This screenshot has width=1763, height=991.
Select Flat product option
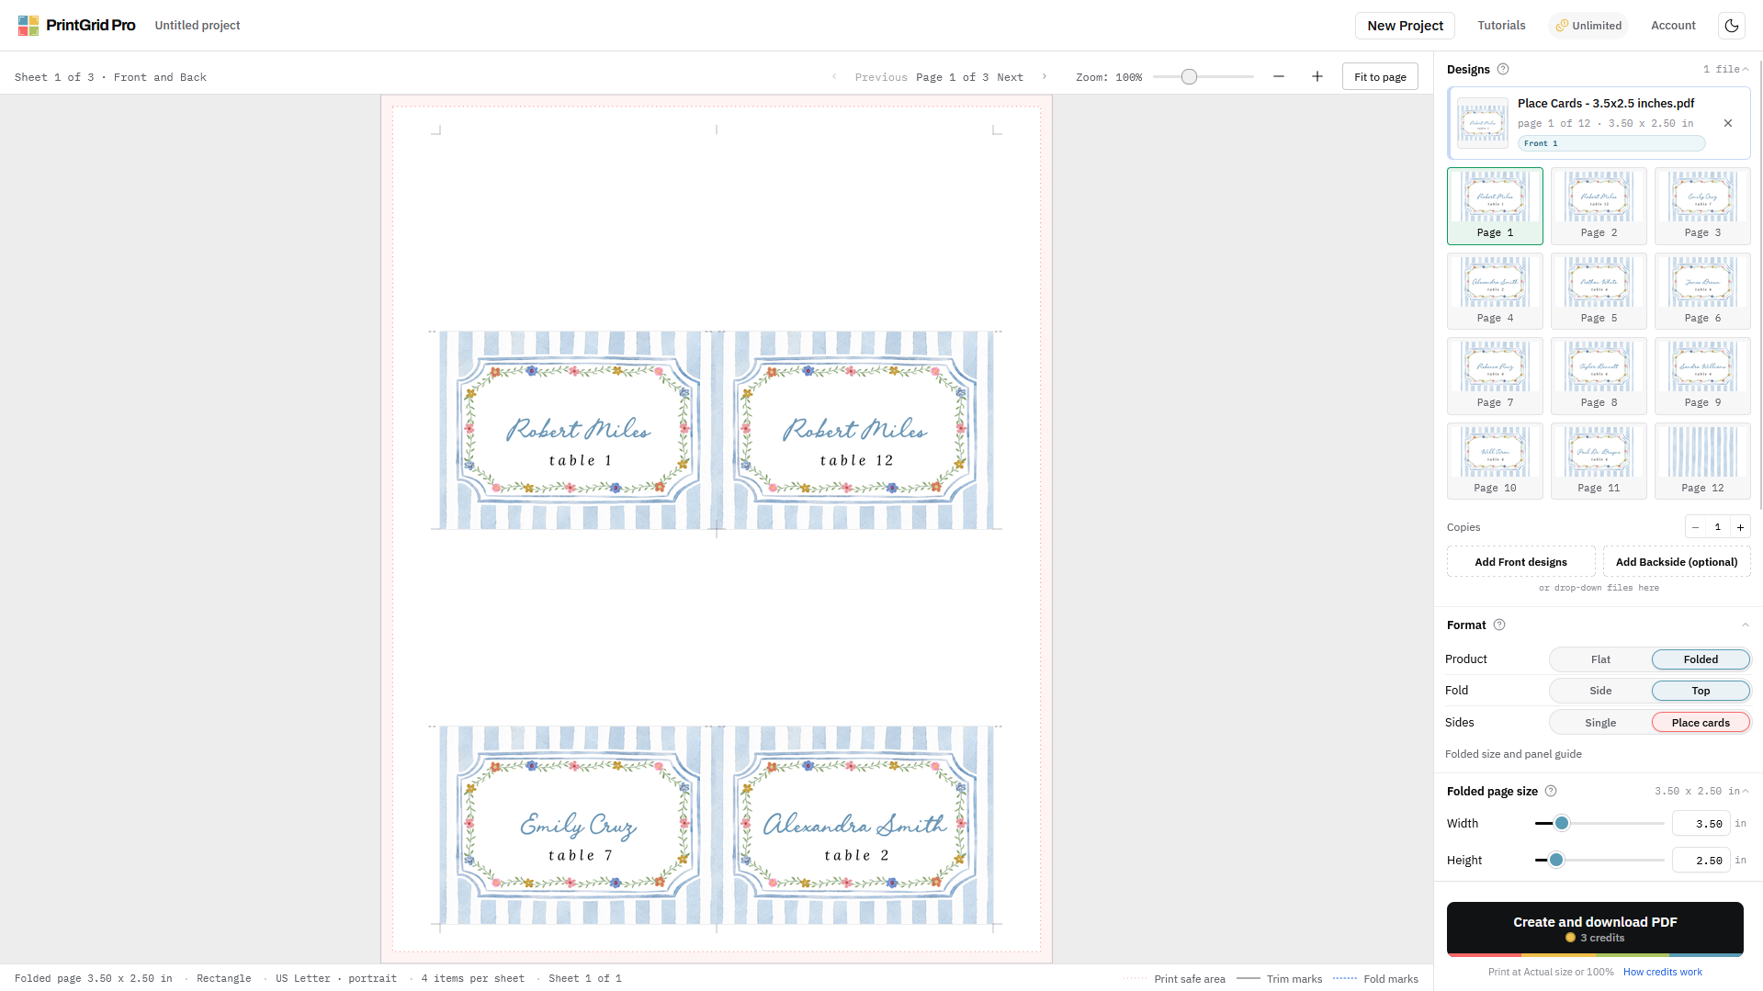1600,659
